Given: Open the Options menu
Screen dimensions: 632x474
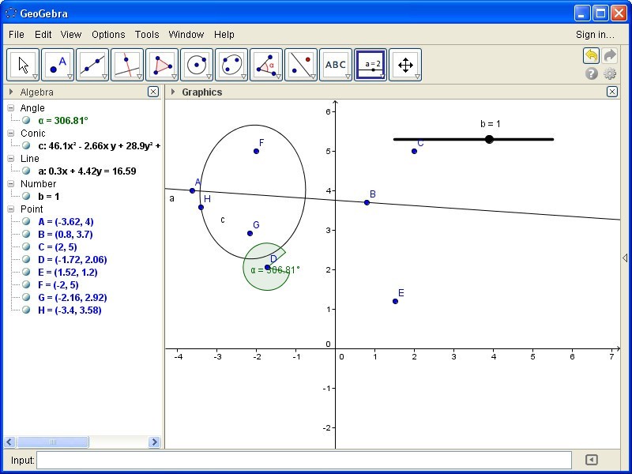Looking at the screenshot, I should tap(108, 35).
